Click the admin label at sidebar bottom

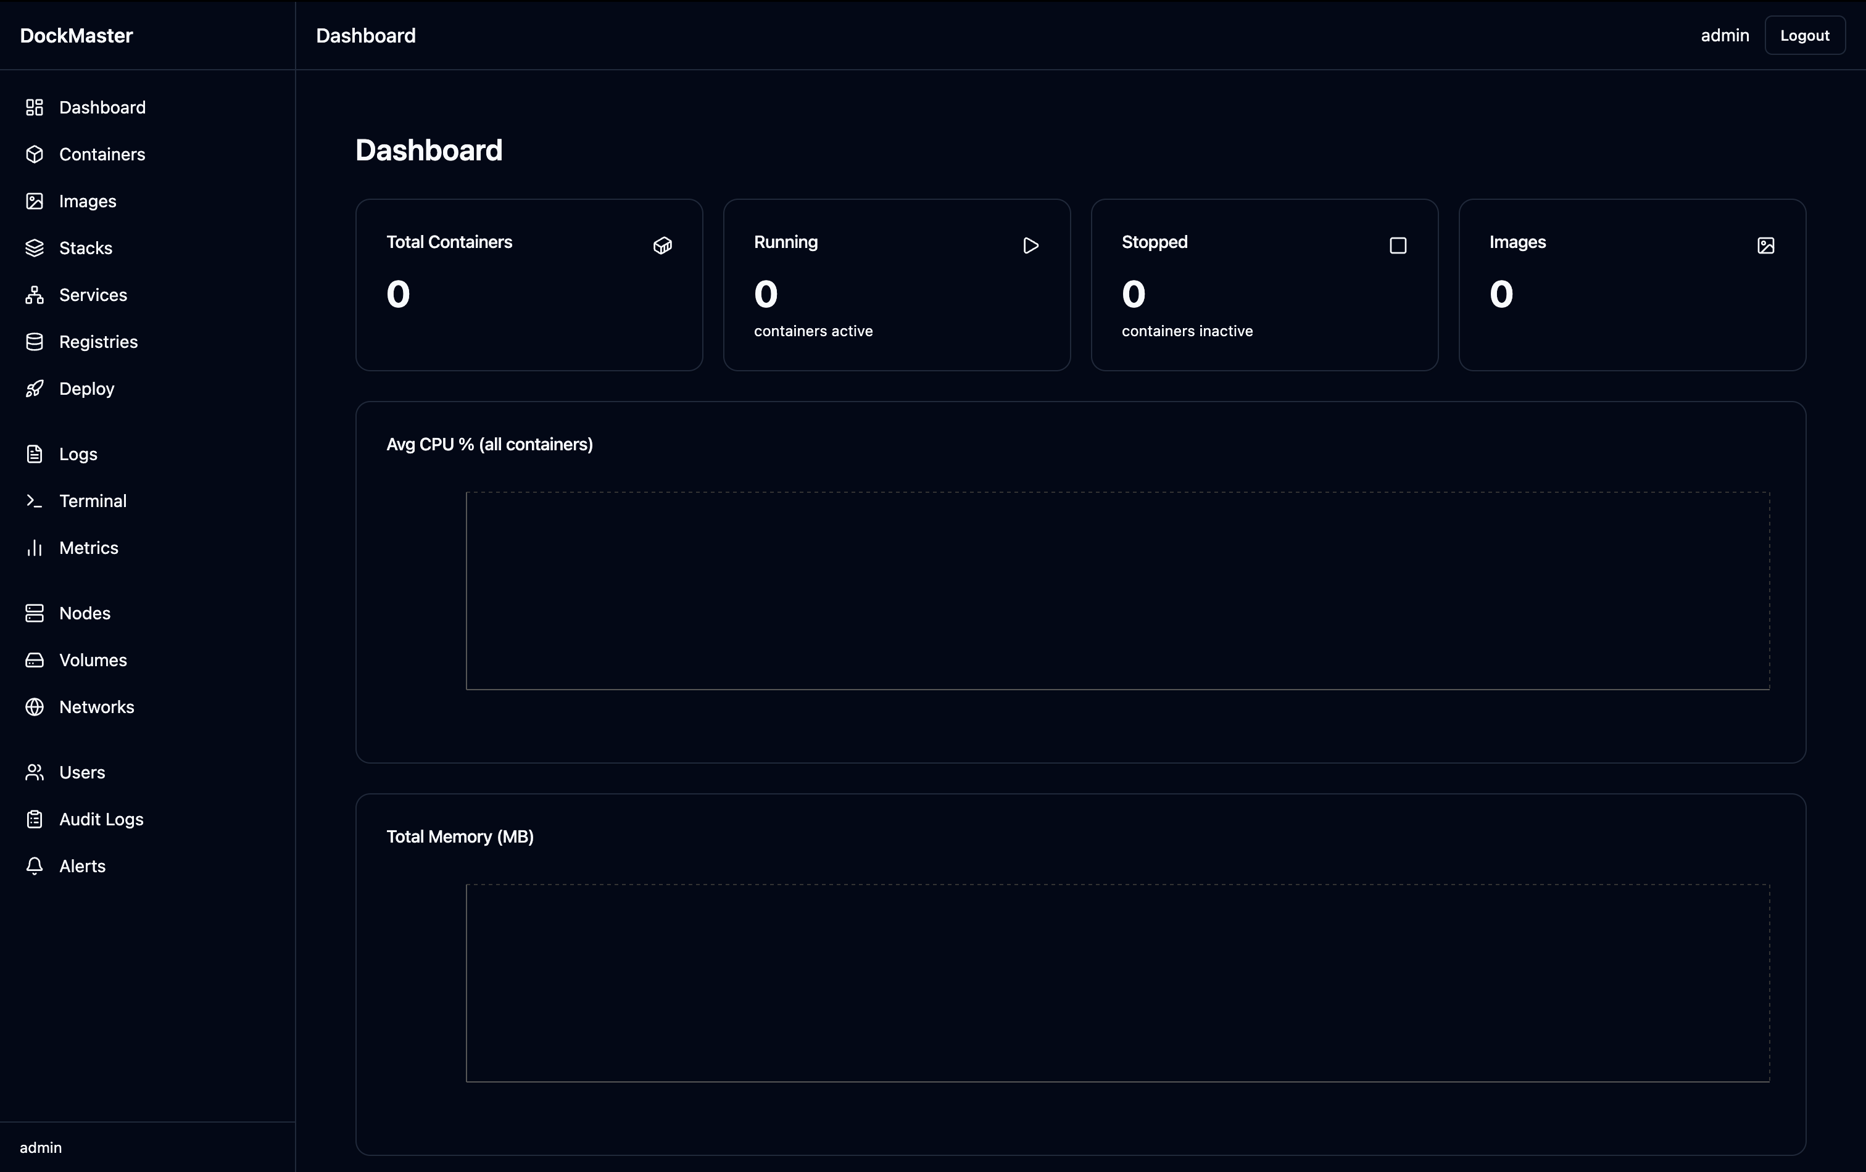click(x=41, y=1148)
